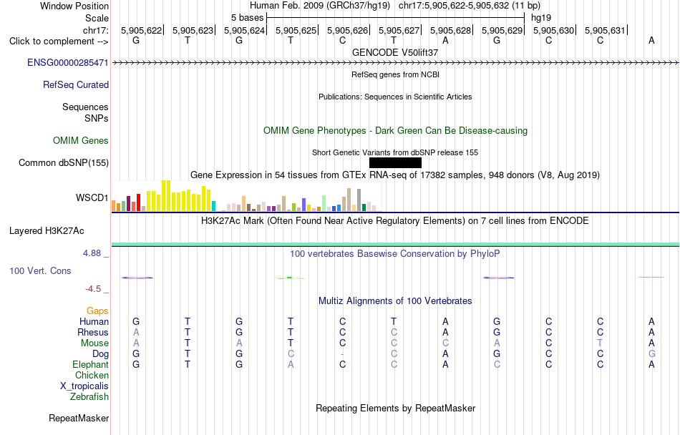Click Basewise Conservation by PhyloP title
680x435 pixels.
[x=395, y=254]
